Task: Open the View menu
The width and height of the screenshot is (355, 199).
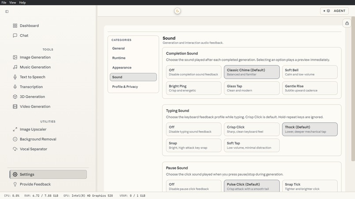Action: coord(12,3)
